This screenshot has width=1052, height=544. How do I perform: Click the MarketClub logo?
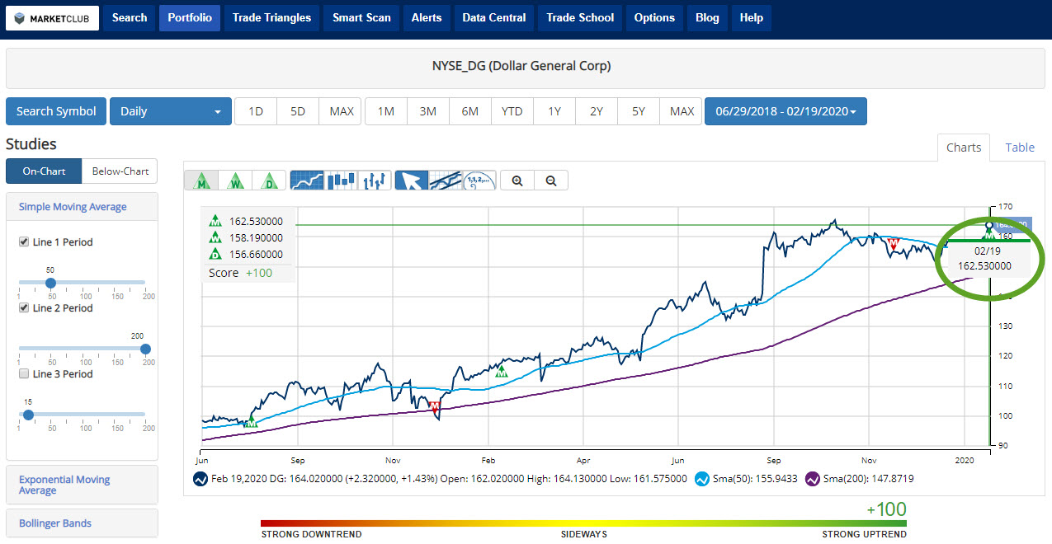click(52, 18)
